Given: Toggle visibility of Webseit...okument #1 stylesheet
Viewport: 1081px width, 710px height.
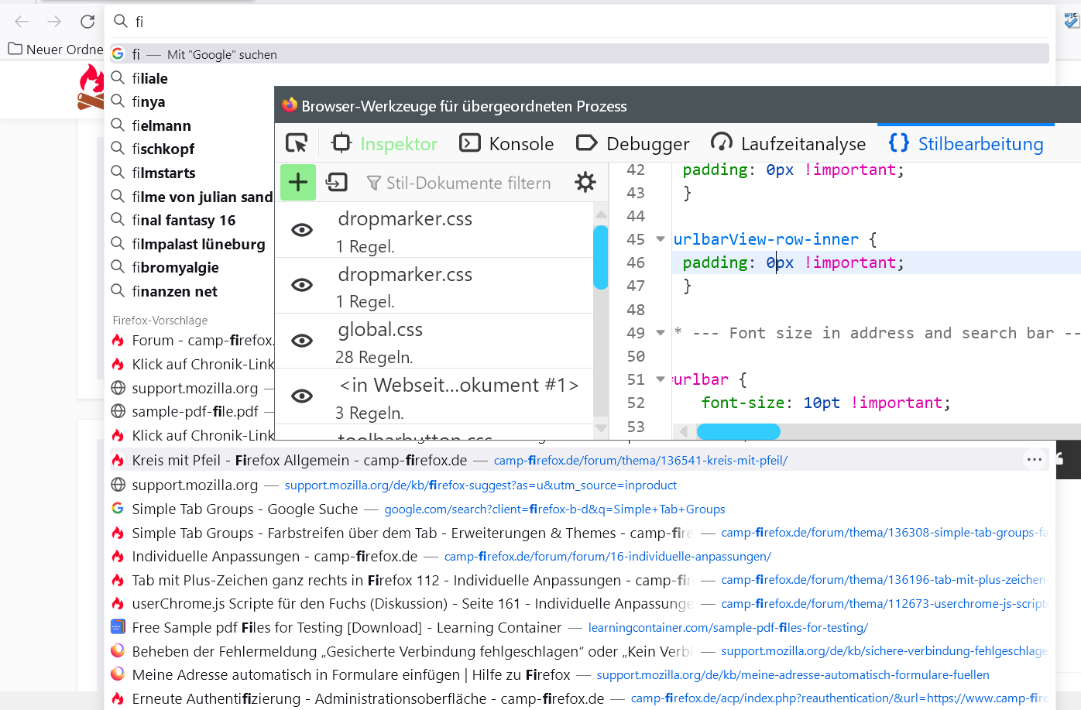Looking at the screenshot, I should point(302,396).
